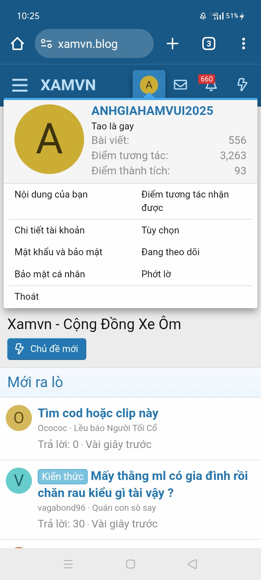Open the user avatar icon in navbar
The height and width of the screenshot is (580, 261).
[149, 84]
